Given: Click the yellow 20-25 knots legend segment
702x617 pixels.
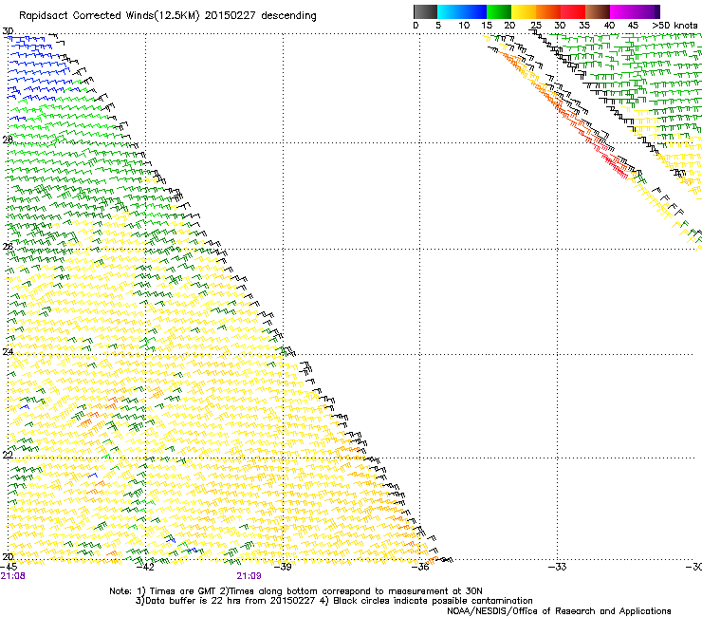Looking at the screenshot, I should (x=524, y=11).
